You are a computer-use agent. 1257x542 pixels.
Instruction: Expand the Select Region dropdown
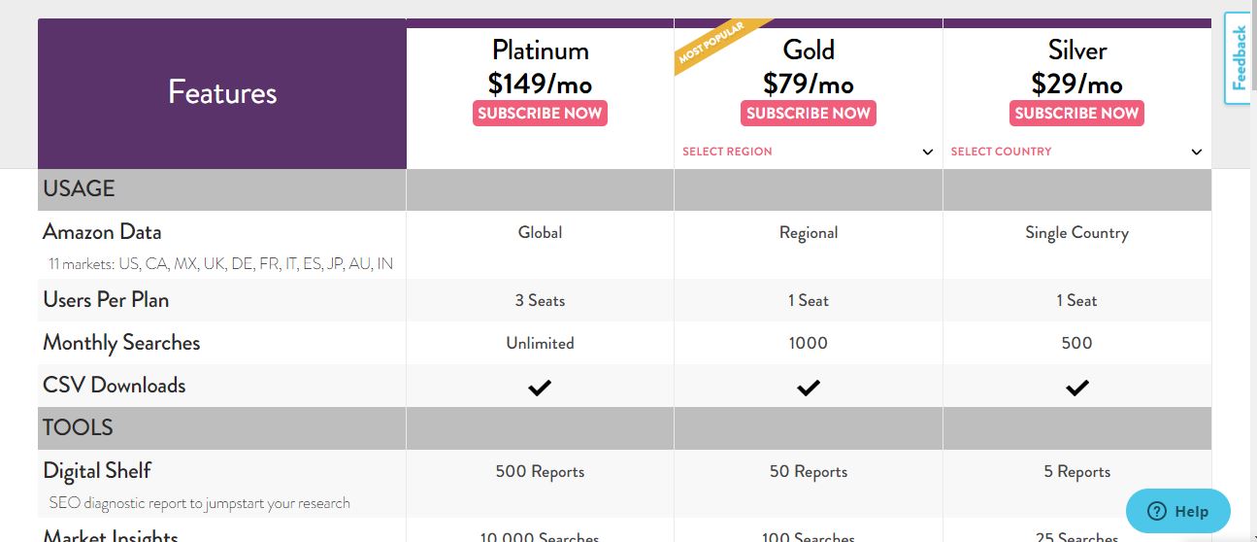(x=808, y=152)
